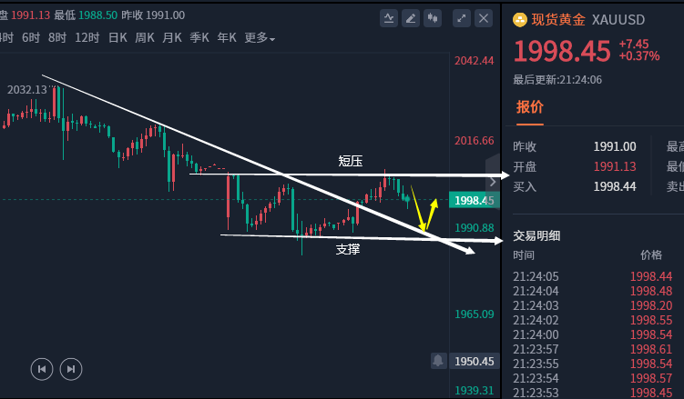Select the 年K chart period
684x399 pixels.
tap(227, 37)
